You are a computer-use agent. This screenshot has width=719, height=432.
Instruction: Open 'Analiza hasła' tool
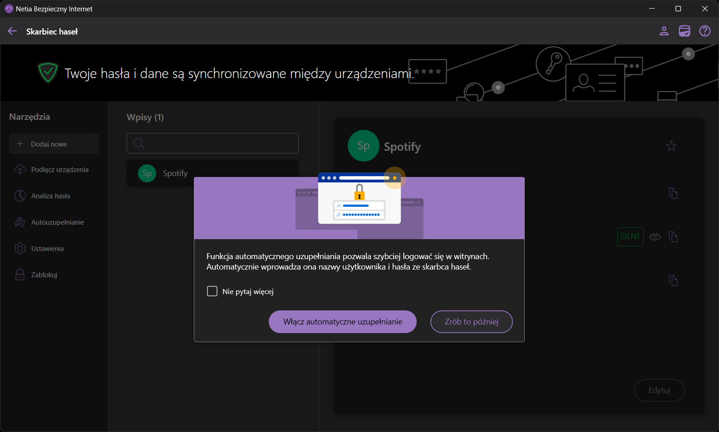(x=50, y=196)
